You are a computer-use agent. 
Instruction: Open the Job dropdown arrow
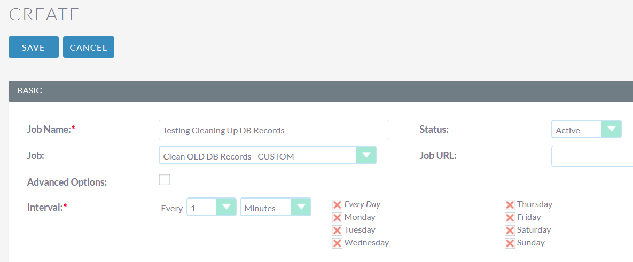(x=366, y=155)
